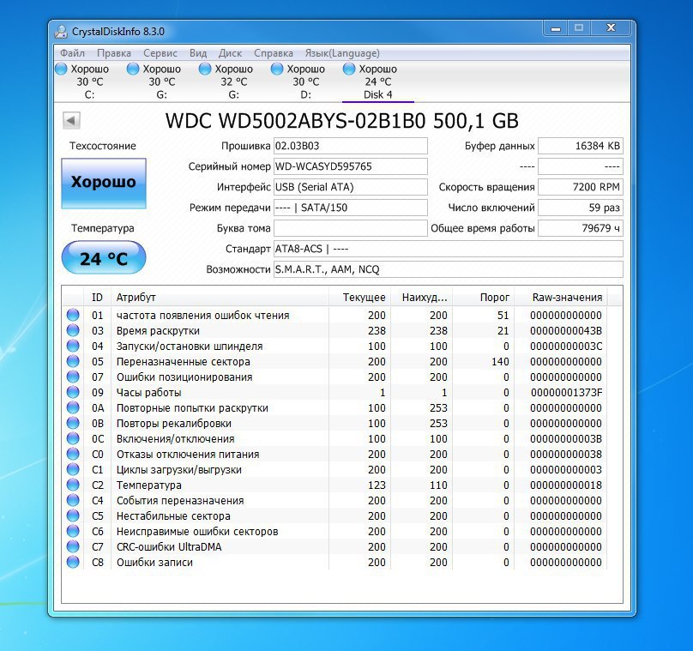693x651 pixels.
Task: Select the D: disk tab
Action: (306, 81)
